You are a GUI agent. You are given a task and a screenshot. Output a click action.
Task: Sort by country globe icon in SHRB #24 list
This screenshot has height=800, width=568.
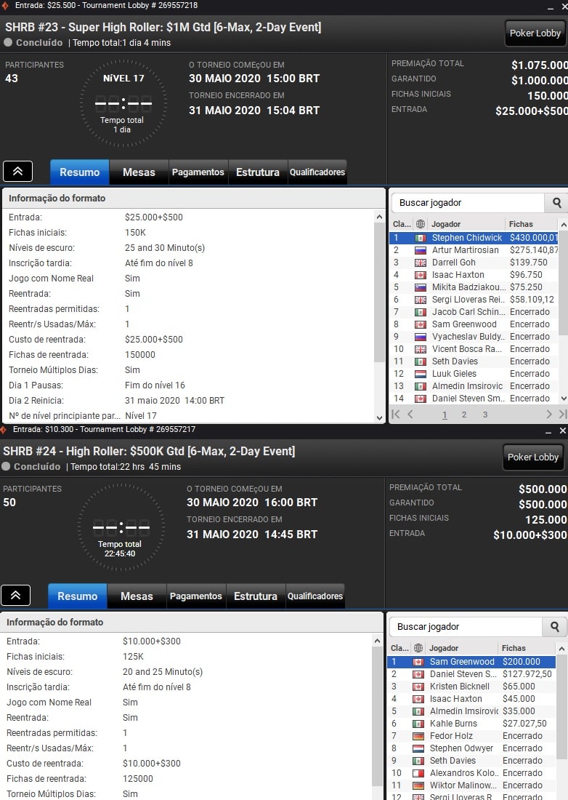point(418,648)
